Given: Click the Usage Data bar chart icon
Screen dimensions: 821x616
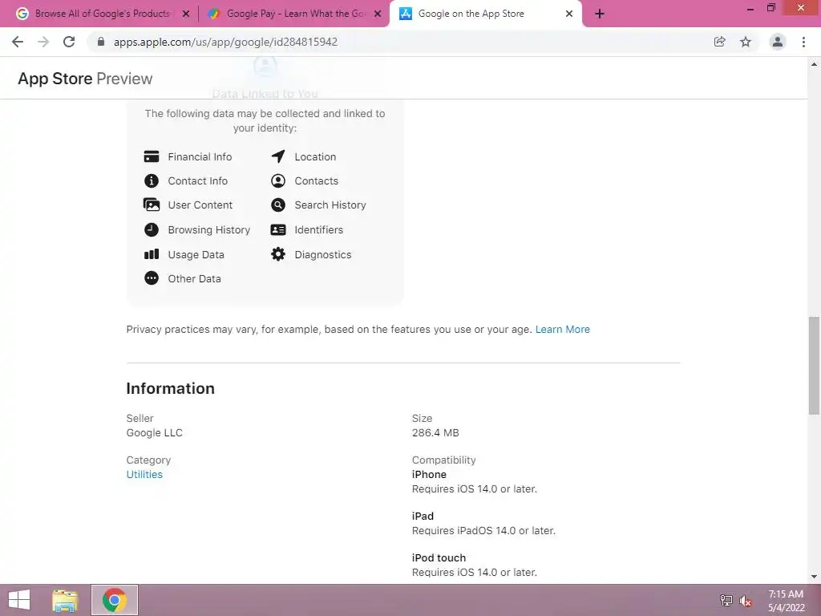Looking at the screenshot, I should pyautogui.click(x=152, y=254).
